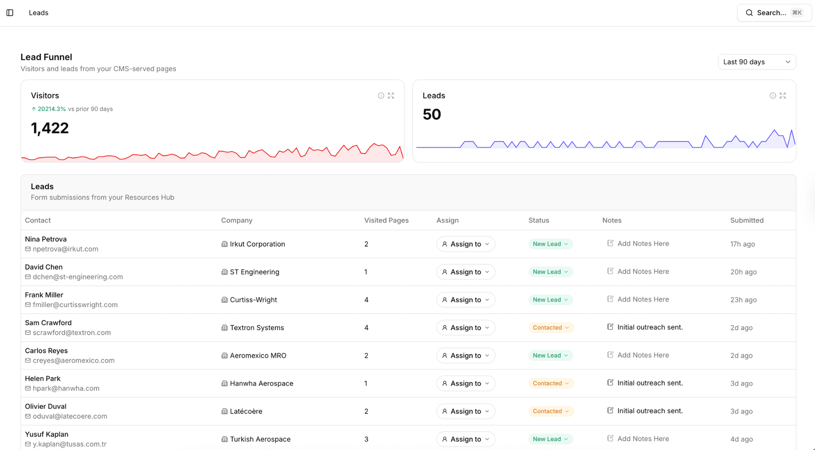
Task: Open Assign to dropdown for Carlos Reyes
Action: [465, 355]
